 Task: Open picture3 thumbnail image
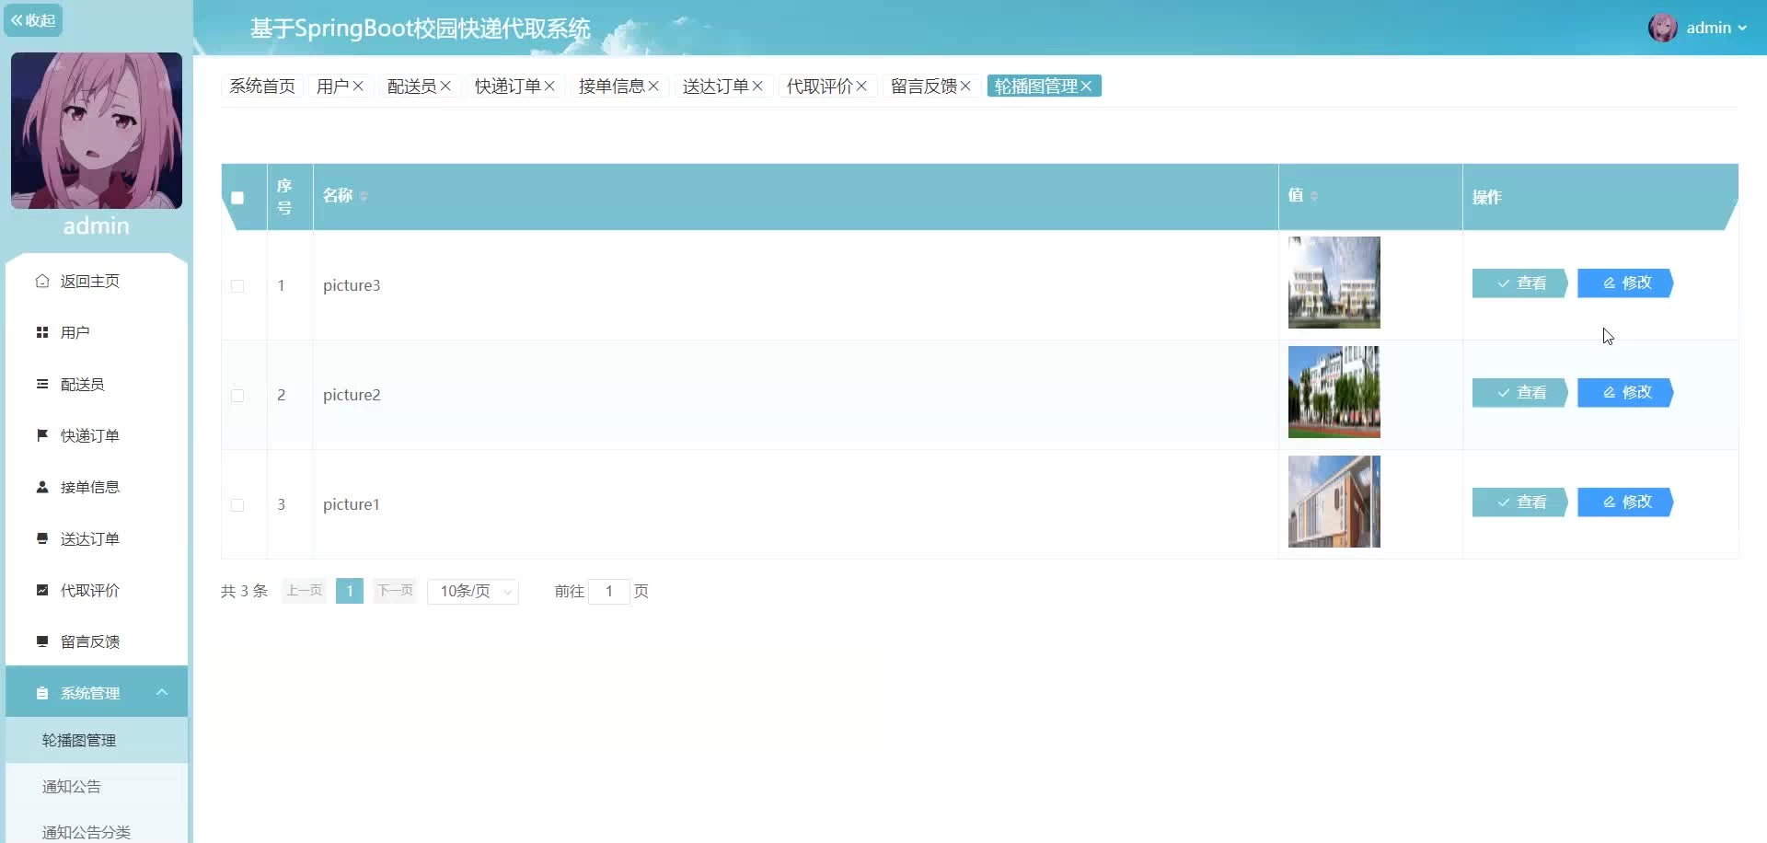pos(1334,283)
